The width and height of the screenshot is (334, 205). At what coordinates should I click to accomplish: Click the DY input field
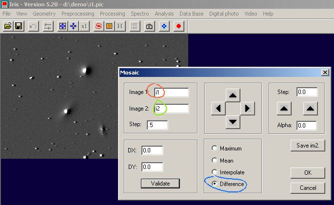pos(152,167)
